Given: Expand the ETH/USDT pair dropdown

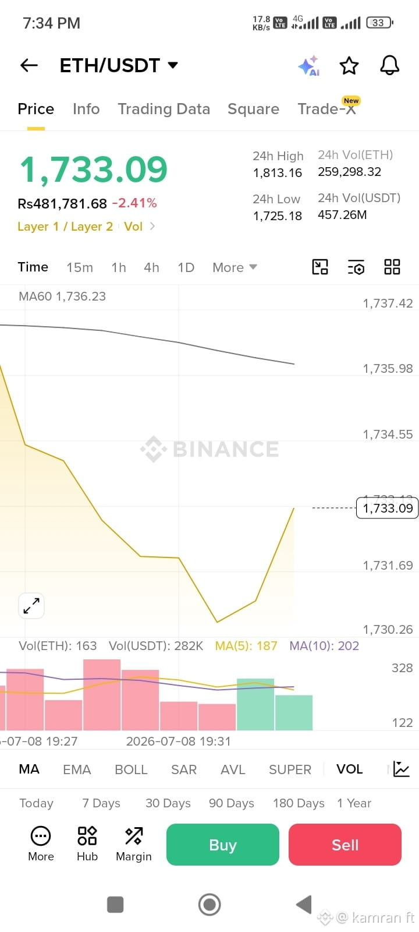Looking at the screenshot, I should tap(173, 65).
